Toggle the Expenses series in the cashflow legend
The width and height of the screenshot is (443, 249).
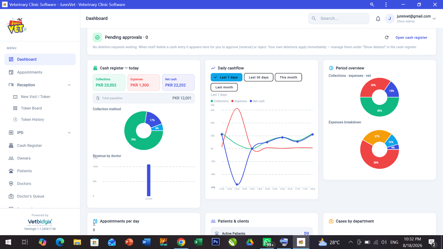pyautogui.click(x=239, y=101)
